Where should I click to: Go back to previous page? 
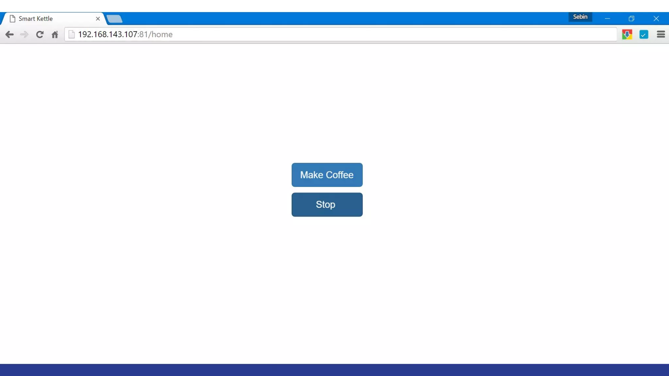(9, 35)
